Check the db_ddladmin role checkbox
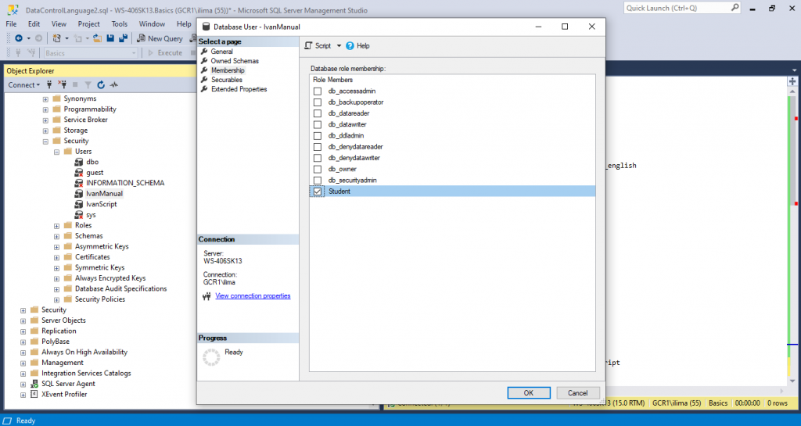 point(318,136)
